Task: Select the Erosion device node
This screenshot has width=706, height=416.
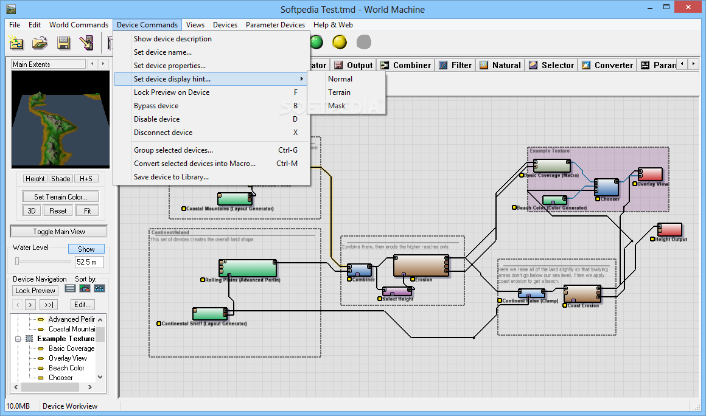Action: tap(421, 265)
